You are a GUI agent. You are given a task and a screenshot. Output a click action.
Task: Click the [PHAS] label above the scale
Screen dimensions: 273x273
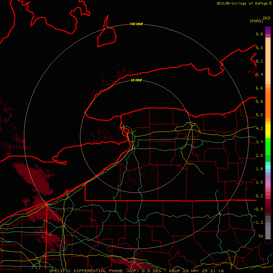point(256,21)
